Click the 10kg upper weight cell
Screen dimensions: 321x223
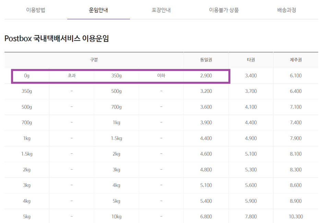[x=116, y=216]
